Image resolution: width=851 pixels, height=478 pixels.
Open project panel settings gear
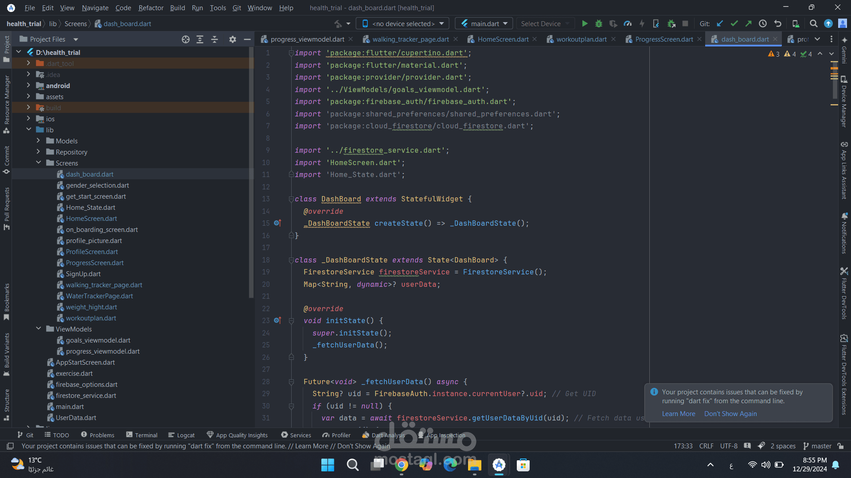click(x=232, y=39)
